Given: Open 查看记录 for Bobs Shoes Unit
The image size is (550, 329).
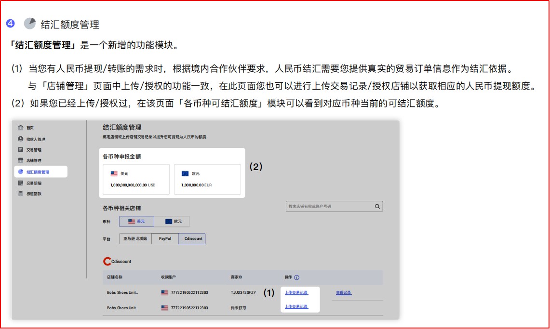Looking at the screenshot, I should [x=343, y=293].
